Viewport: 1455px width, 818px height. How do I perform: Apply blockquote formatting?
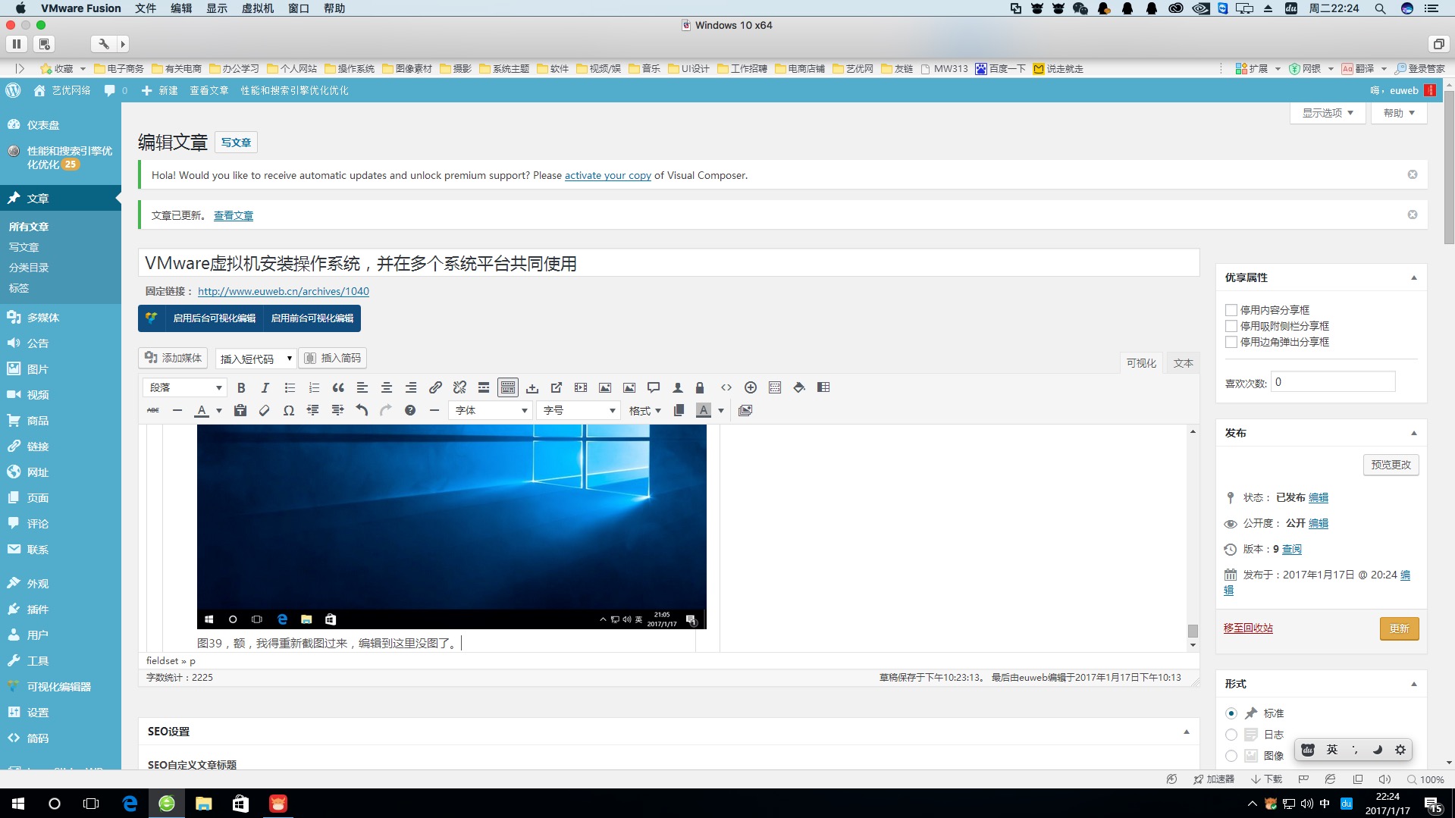(x=338, y=387)
